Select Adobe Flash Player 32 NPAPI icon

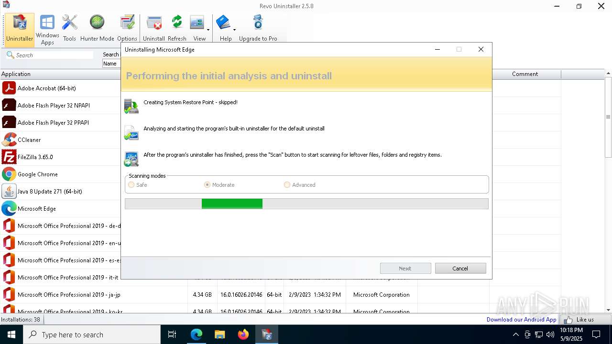(9, 105)
